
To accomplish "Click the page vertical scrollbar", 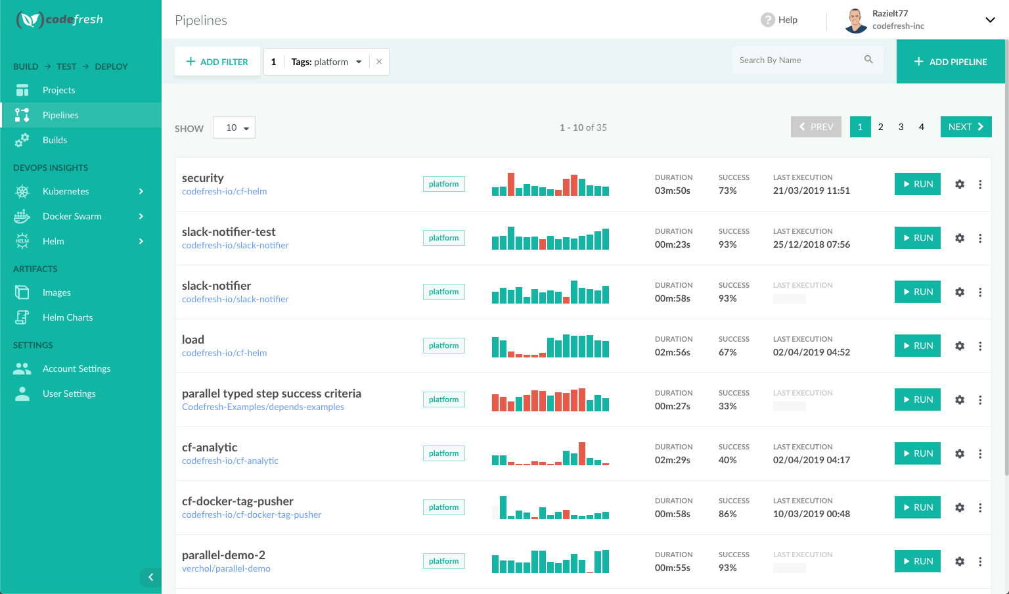I will (x=1006, y=256).
